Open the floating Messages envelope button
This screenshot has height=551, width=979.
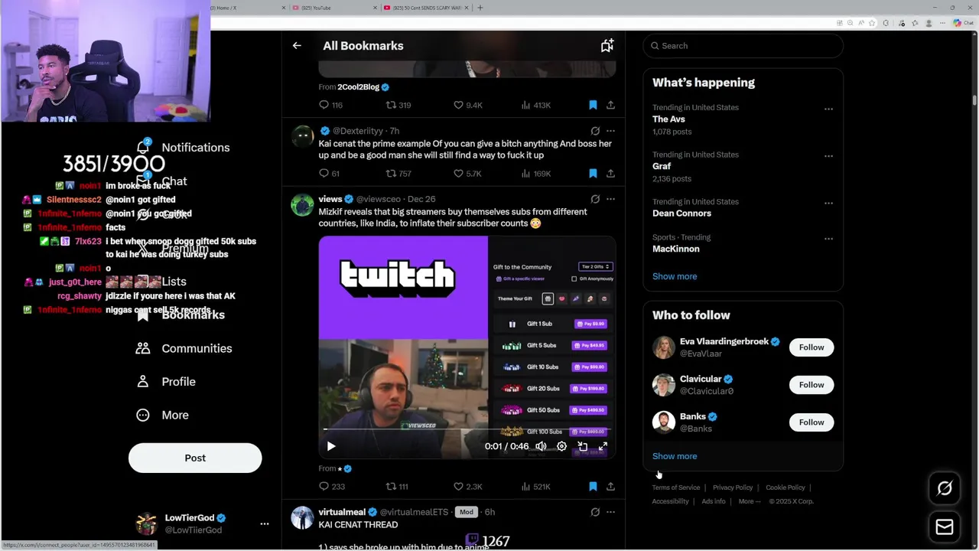point(945,527)
